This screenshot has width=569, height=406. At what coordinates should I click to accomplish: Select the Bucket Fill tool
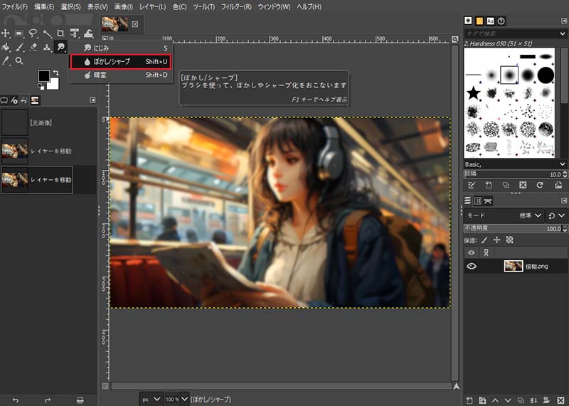pos(6,47)
